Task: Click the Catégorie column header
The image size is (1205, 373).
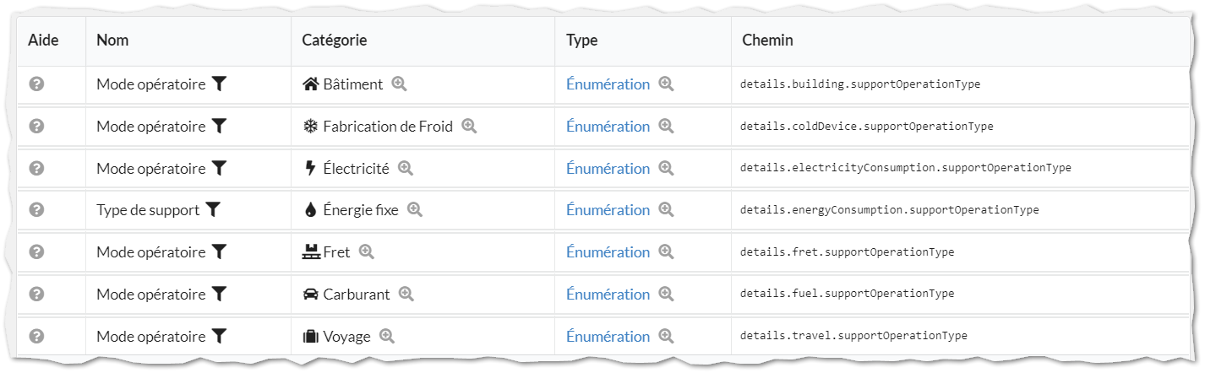Action: (x=335, y=41)
